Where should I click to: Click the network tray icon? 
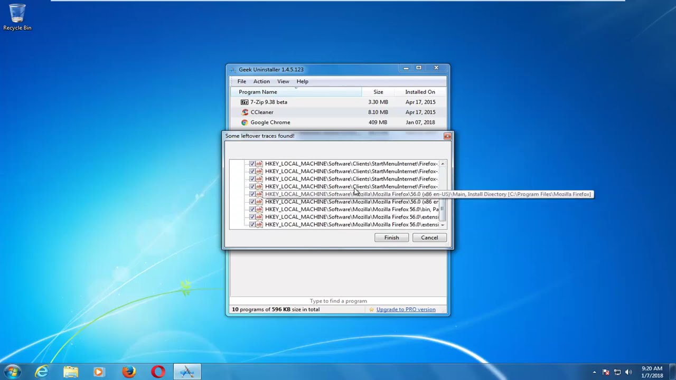click(x=617, y=372)
